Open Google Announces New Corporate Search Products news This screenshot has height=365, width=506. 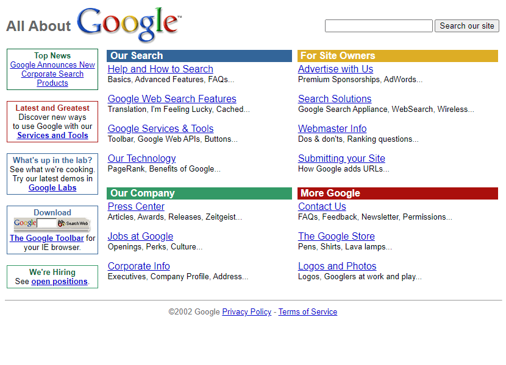pos(52,74)
